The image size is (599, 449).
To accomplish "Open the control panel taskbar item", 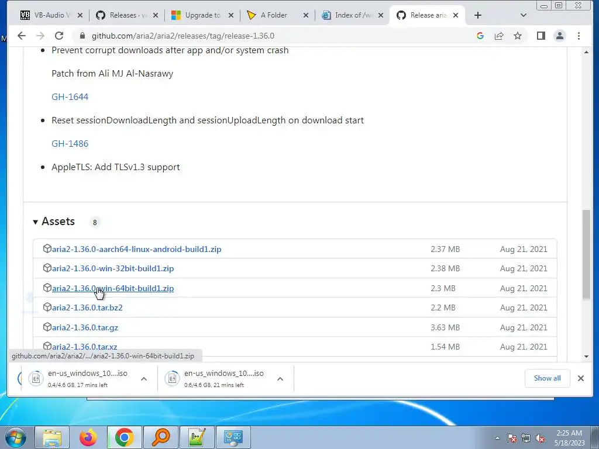I will coord(233,437).
